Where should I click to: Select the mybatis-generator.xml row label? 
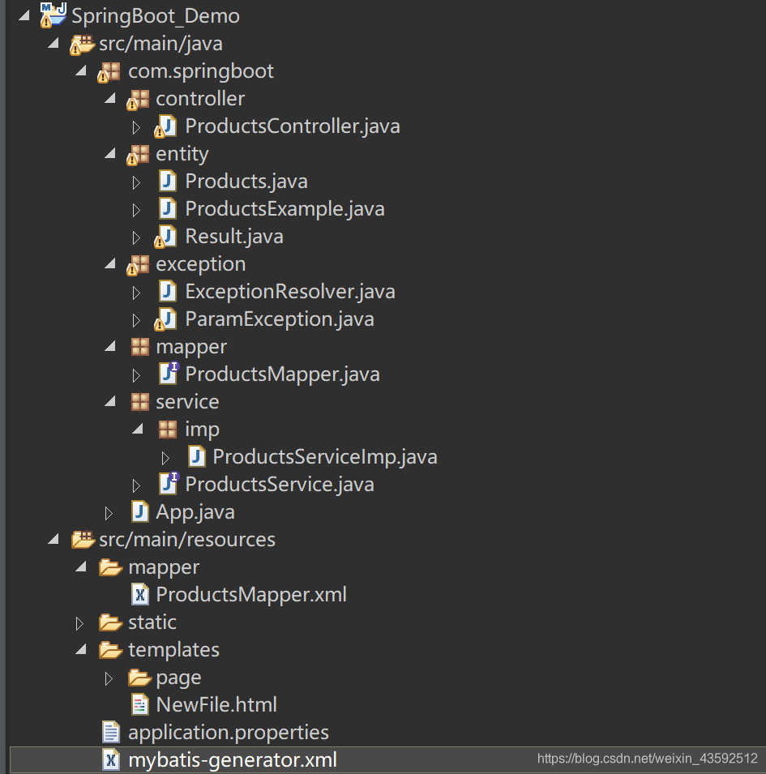point(233,761)
